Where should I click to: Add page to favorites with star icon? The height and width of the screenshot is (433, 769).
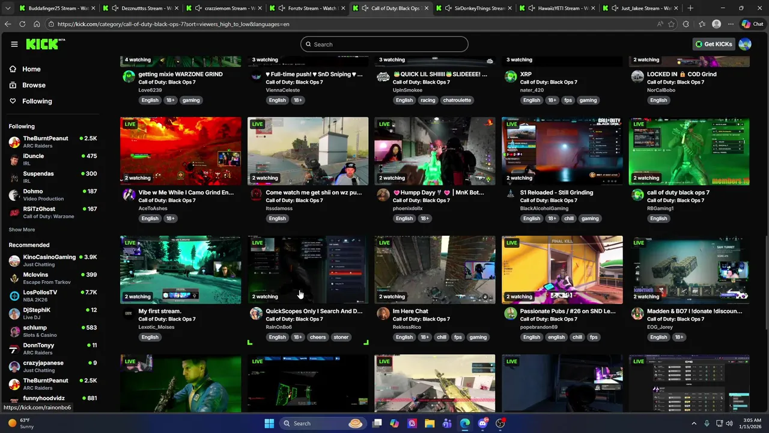coord(671,24)
